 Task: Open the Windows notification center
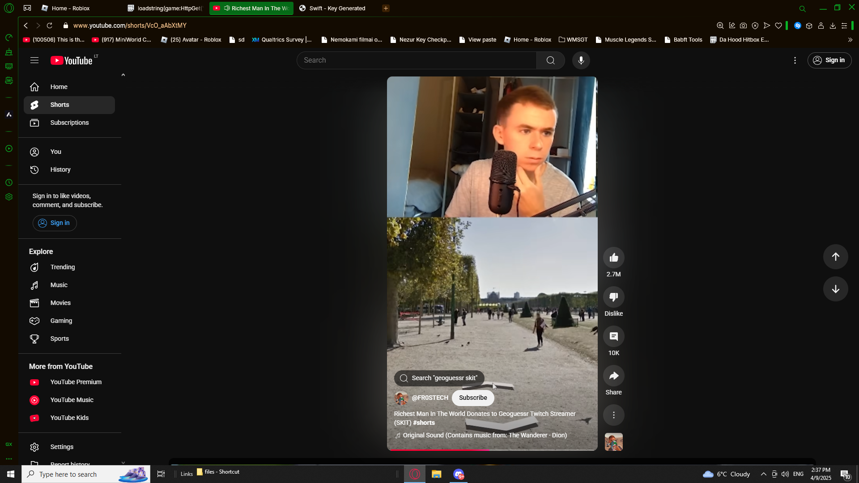pyautogui.click(x=845, y=474)
